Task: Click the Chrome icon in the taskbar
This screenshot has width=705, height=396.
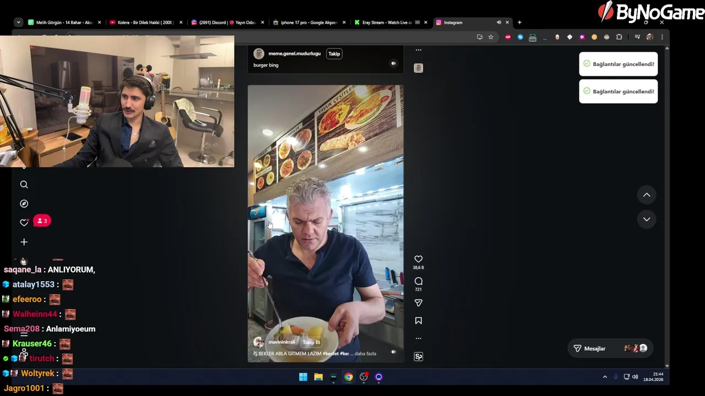Action: click(x=349, y=377)
